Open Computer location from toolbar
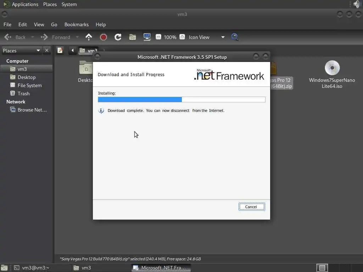 click(147, 37)
